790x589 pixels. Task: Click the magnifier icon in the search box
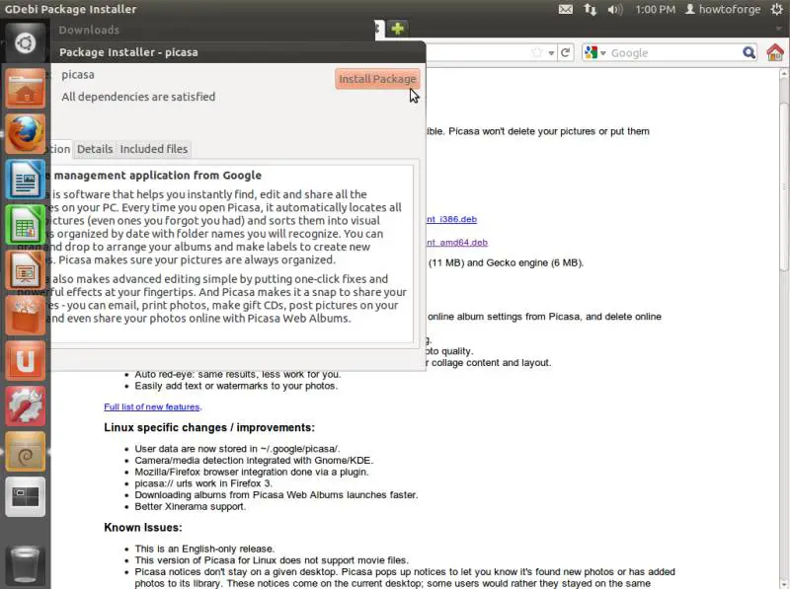pos(749,52)
